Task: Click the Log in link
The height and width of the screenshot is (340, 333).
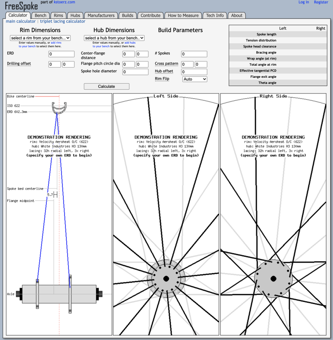Action: (304, 2)
